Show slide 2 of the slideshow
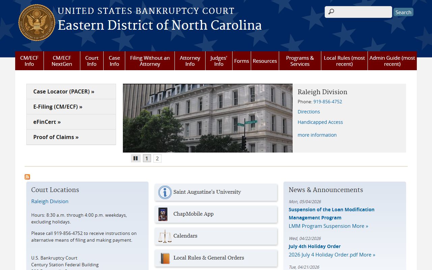432x270 pixels. coord(157,158)
